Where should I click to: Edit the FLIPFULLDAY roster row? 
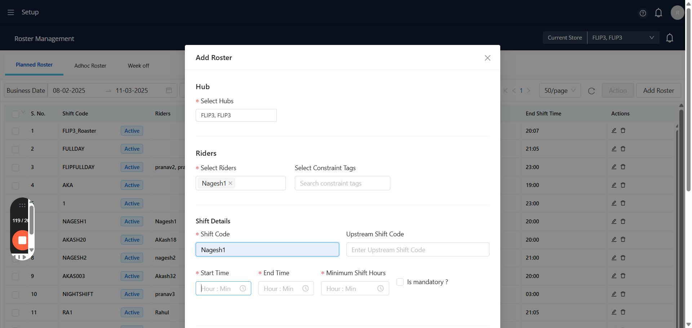614,167
